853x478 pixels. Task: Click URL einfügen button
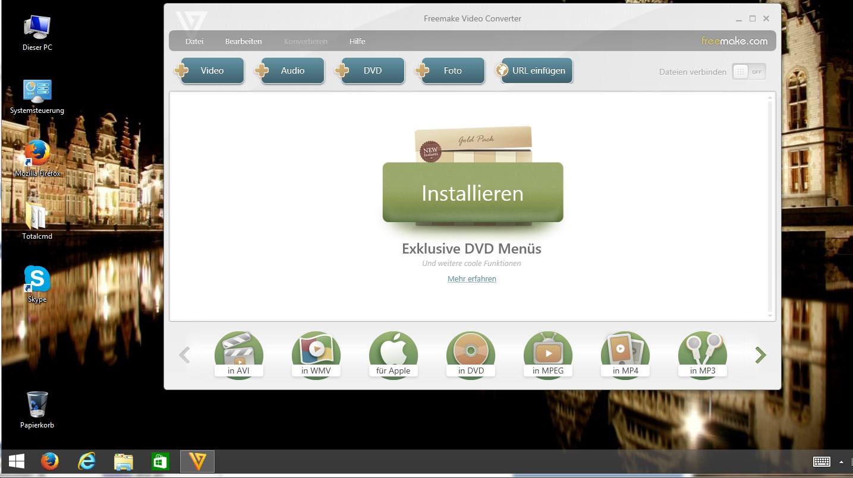pyautogui.click(x=534, y=71)
